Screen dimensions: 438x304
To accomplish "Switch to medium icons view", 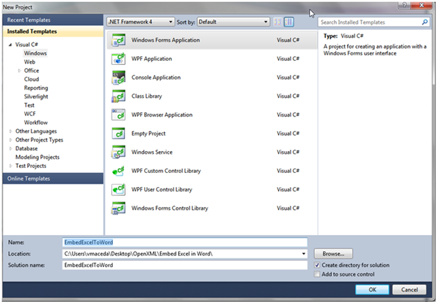I will (289, 22).
